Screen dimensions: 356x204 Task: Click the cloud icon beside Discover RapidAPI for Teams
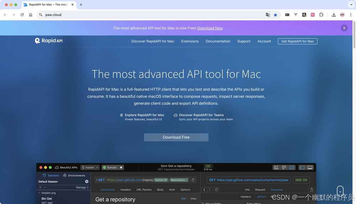(x=176, y=115)
